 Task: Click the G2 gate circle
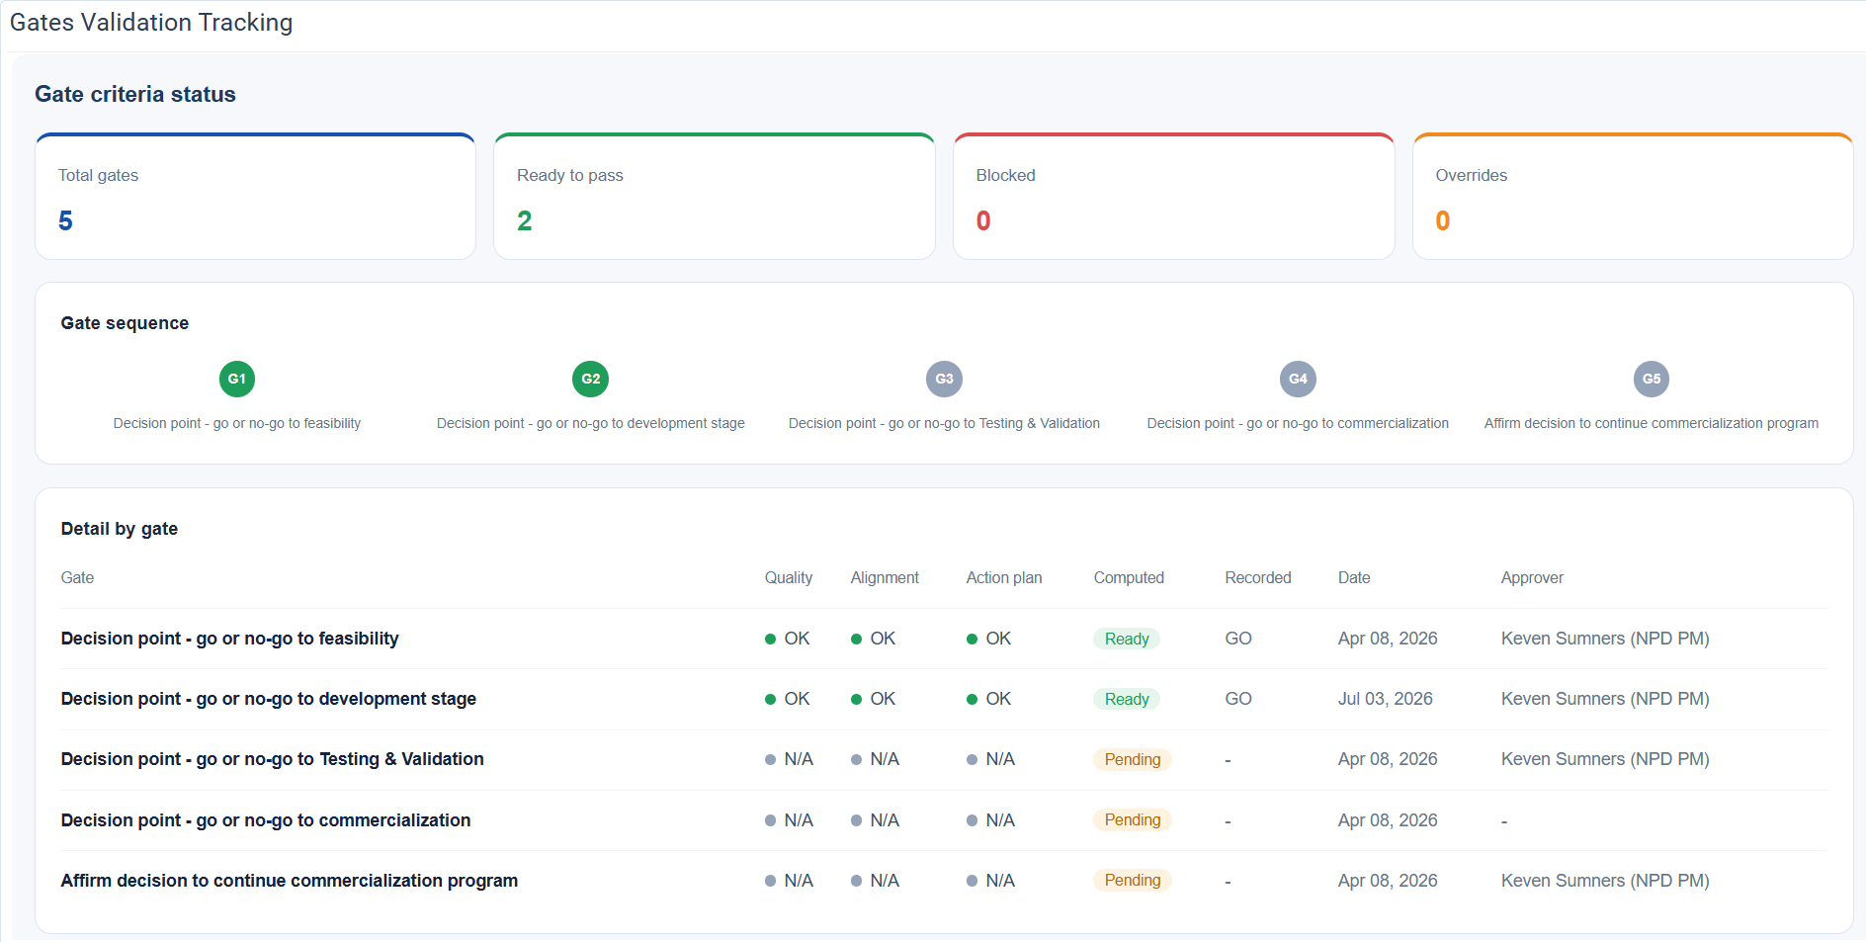click(x=591, y=379)
